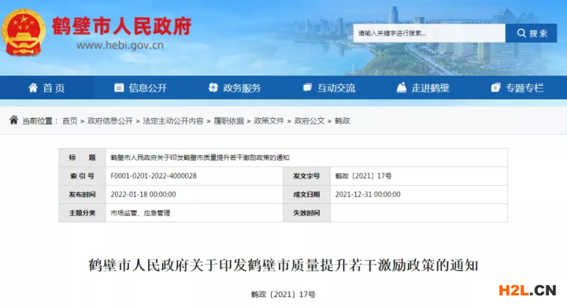Click the mountain icon beside 走进鹤壁

pyautogui.click(x=402, y=87)
